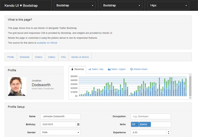Click the Inside Sales Coordinator subtitle
Image resolution: width=198 pixels, height=137 pixels.
(43, 89)
